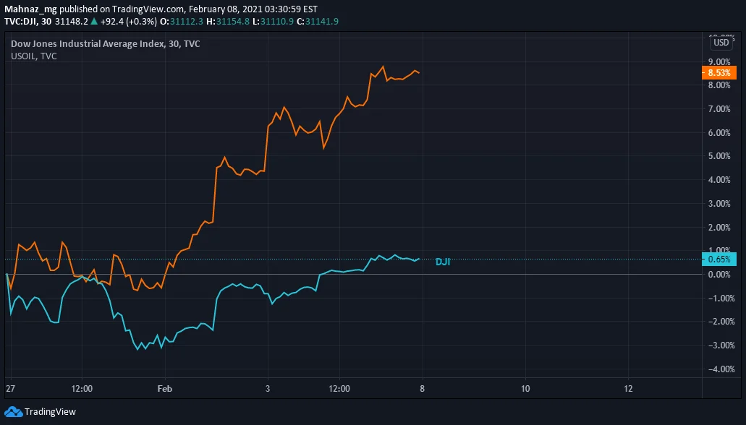This screenshot has width=746, height=425.
Task: Click the 9.00% tick on price scale
Action: click(x=719, y=62)
